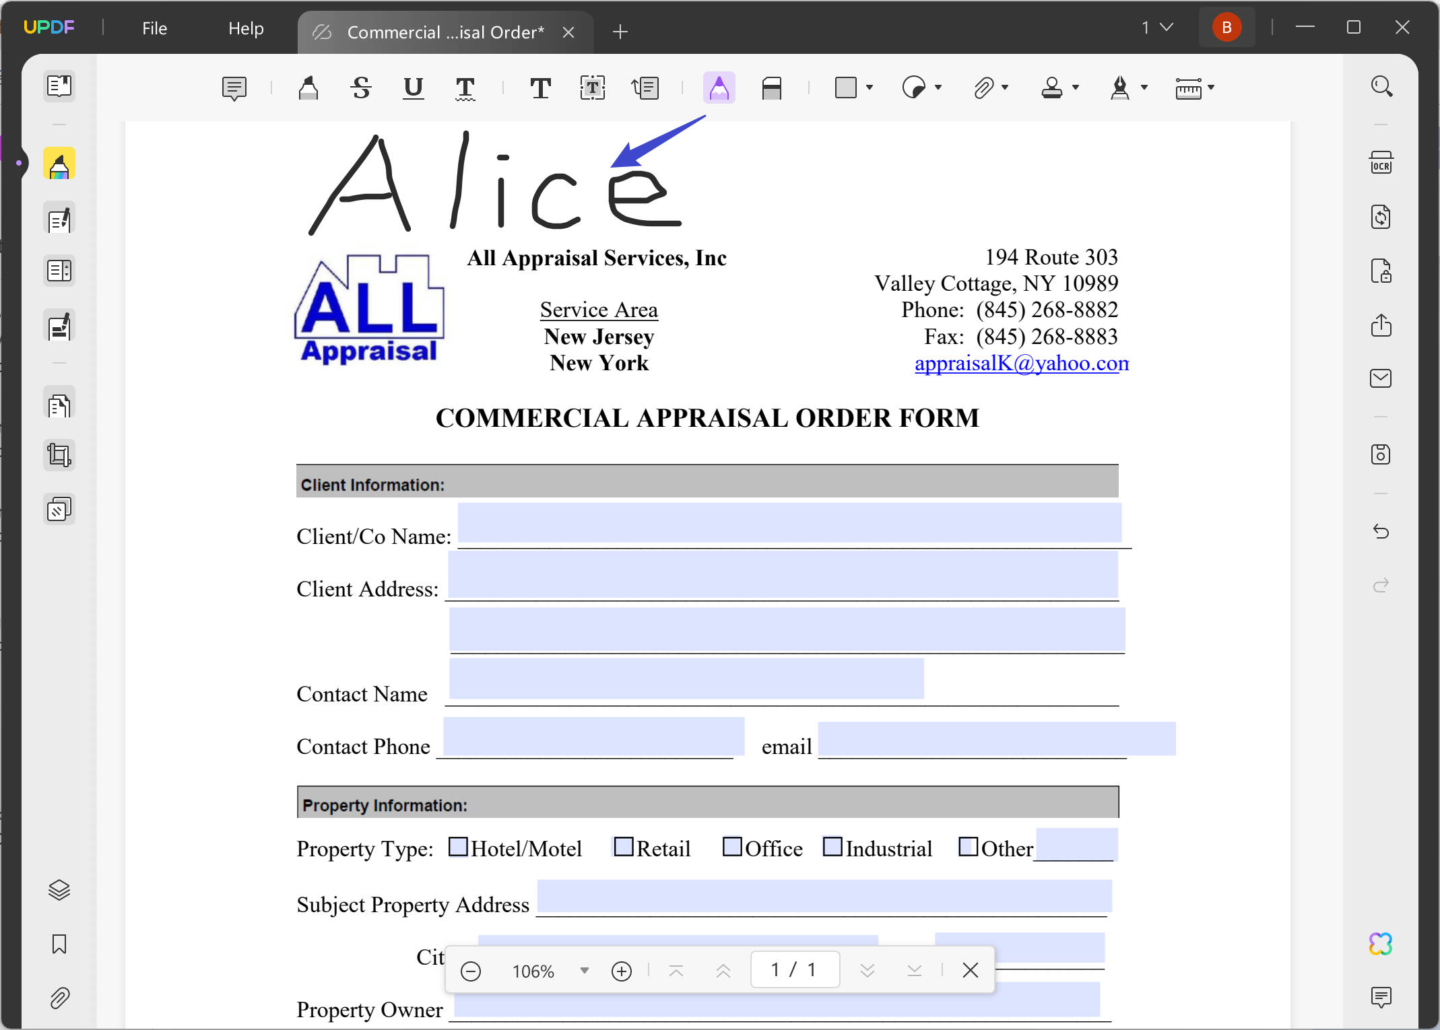The width and height of the screenshot is (1440, 1030).
Task: Open the Crop Pages tool in left sidebar
Action: click(x=59, y=455)
